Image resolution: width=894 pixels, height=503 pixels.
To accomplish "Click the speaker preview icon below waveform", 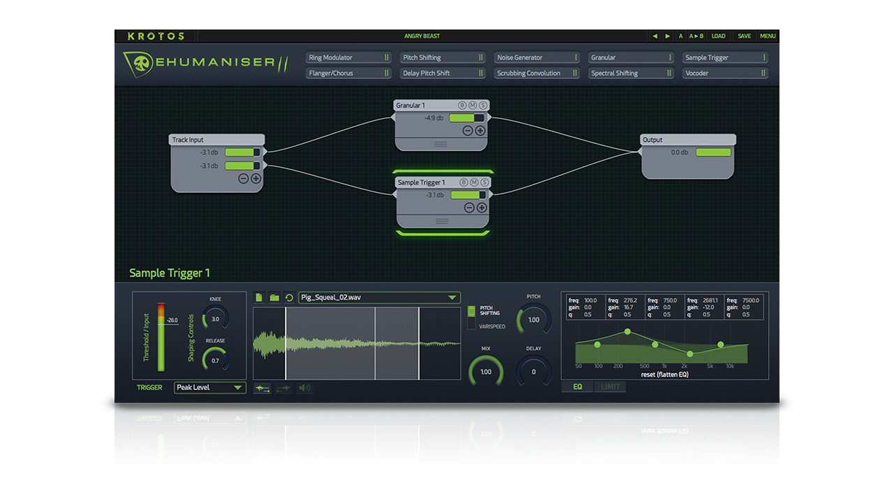I will 305,388.
